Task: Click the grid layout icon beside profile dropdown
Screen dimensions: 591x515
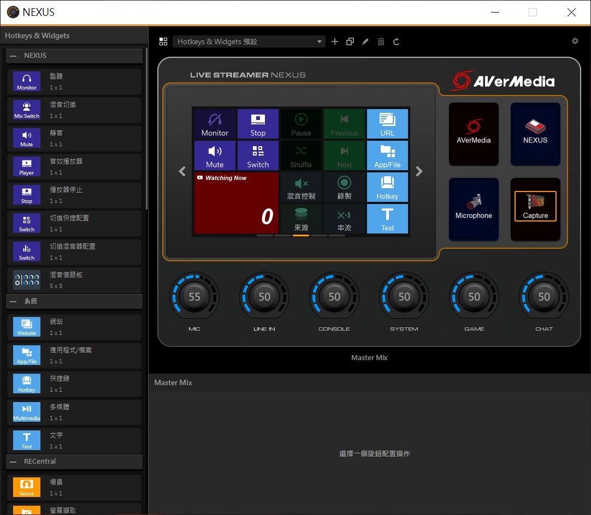Action: pyautogui.click(x=163, y=41)
